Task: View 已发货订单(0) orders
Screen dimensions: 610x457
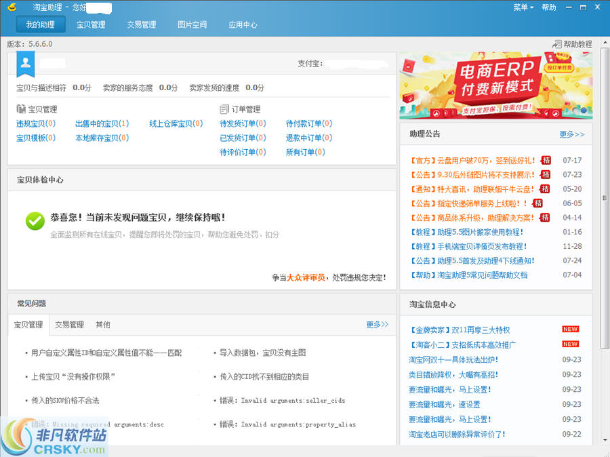Action: pyautogui.click(x=243, y=138)
